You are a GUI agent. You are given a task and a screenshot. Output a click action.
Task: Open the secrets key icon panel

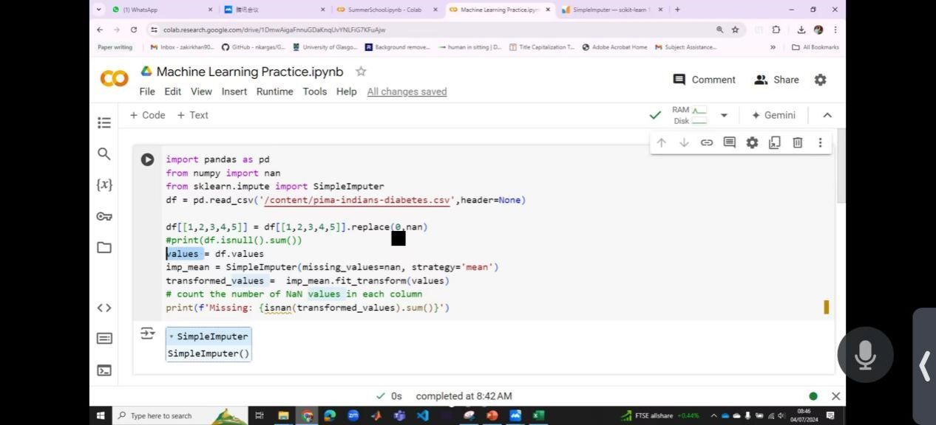click(x=104, y=216)
